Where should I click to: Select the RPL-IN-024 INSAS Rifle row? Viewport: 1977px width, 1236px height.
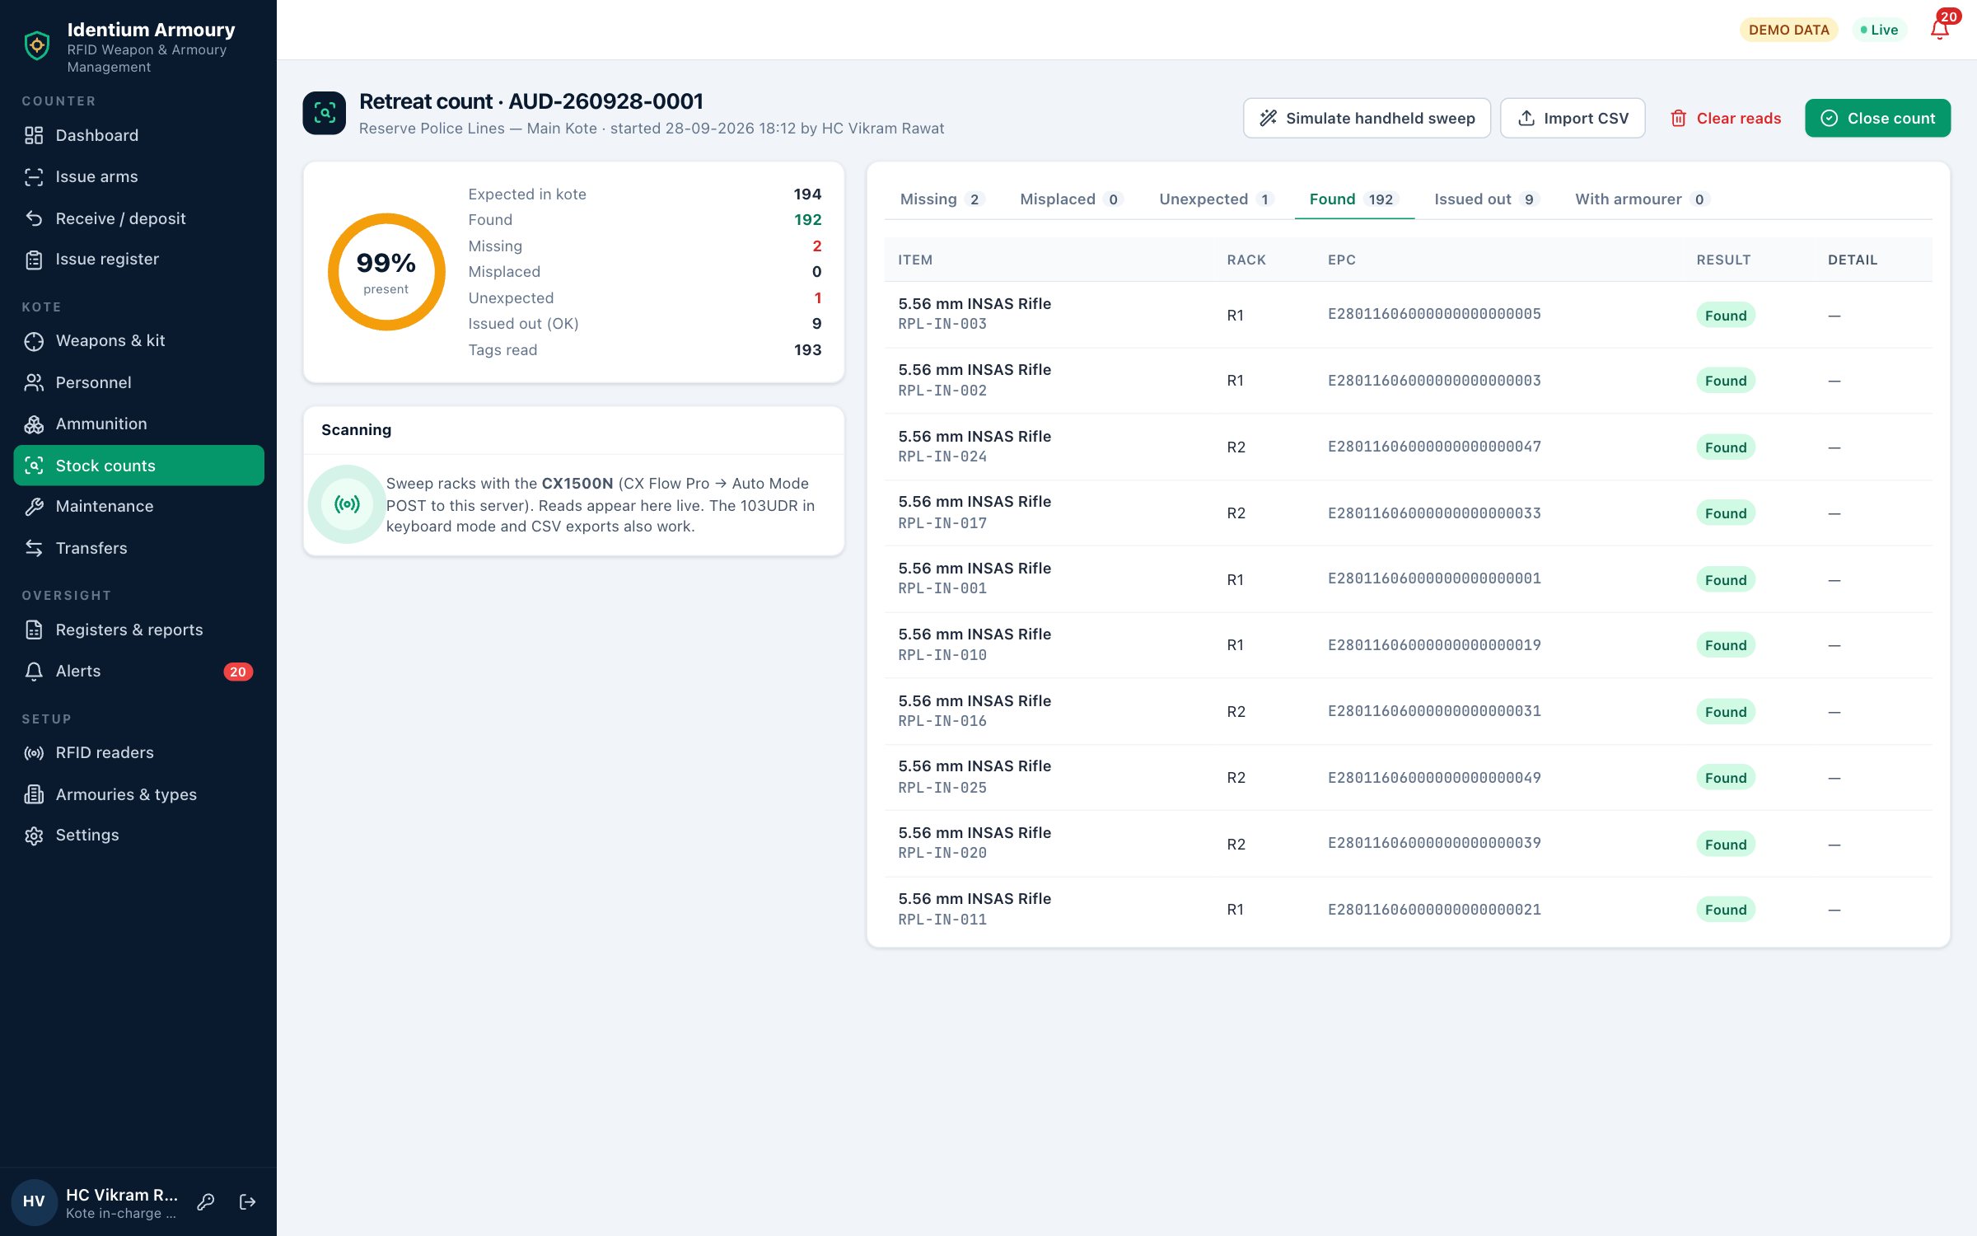(1408, 447)
